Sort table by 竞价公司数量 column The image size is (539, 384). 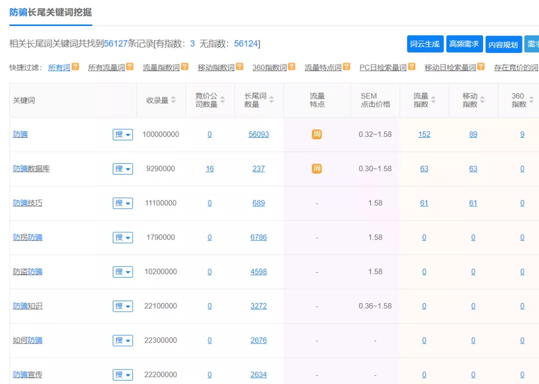[223, 100]
